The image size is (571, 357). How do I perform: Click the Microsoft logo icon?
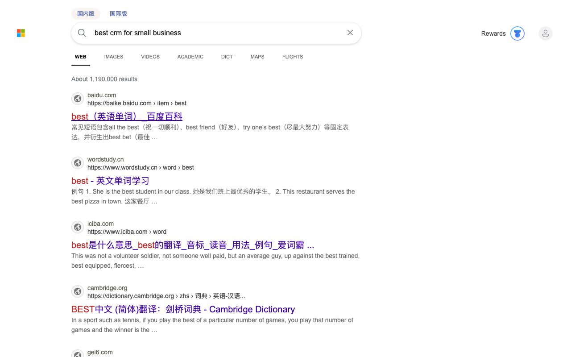click(x=21, y=33)
